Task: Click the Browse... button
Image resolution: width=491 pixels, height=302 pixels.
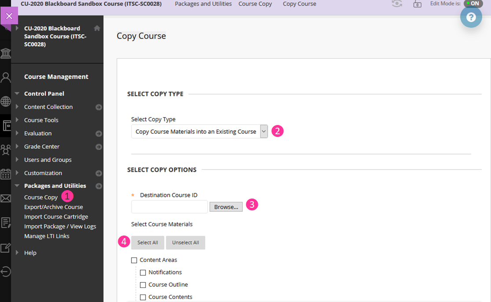Action: (226, 207)
